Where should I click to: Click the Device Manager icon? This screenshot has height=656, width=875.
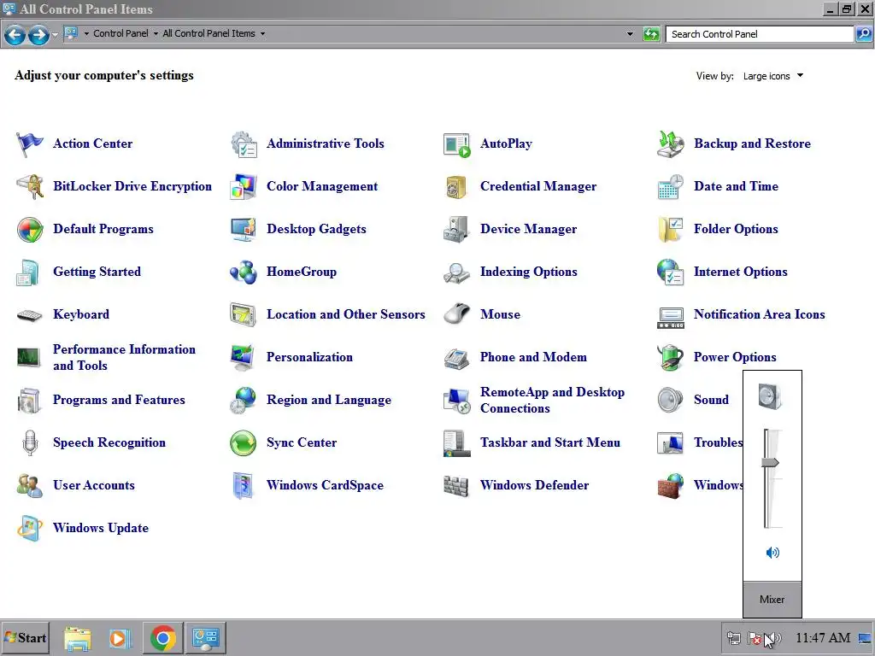[457, 229]
